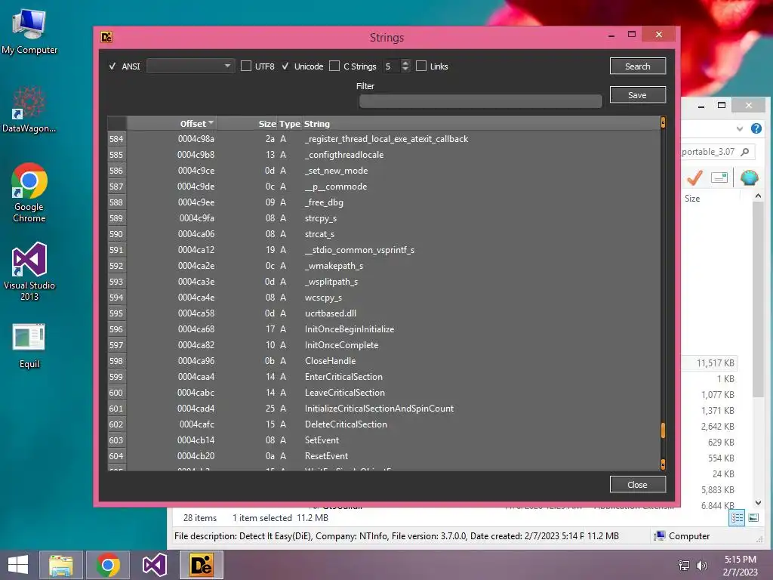Screen dimensions: 773x580
Task: Switch to Visual Studio in taskbar
Action: click(x=154, y=565)
